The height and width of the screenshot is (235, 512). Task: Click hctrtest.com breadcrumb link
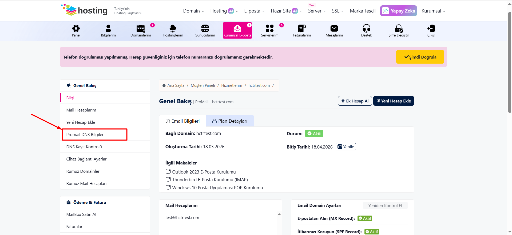259,85
